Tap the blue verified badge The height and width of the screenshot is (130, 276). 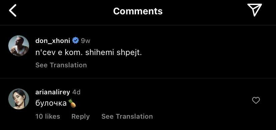pos(76,41)
